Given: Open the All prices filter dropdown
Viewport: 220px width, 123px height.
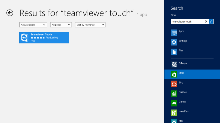Looking at the screenshot, I should (61, 25).
